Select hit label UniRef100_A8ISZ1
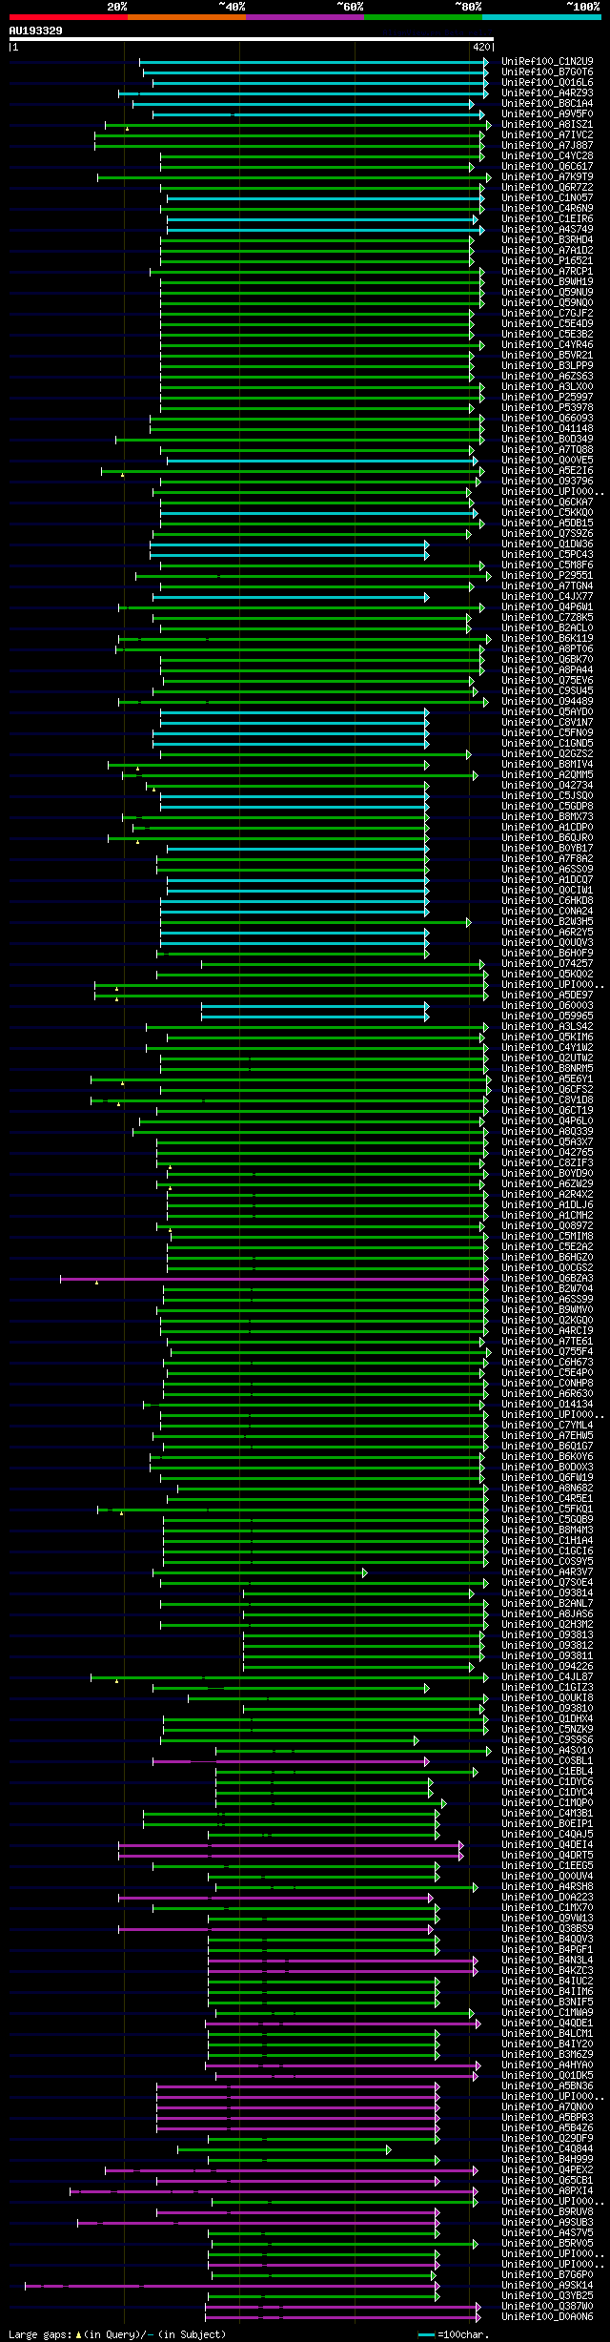 coord(547,125)
